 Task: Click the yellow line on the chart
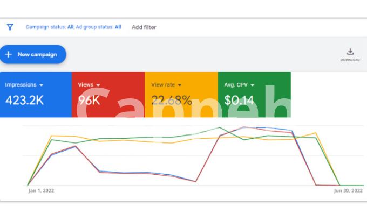124,140
